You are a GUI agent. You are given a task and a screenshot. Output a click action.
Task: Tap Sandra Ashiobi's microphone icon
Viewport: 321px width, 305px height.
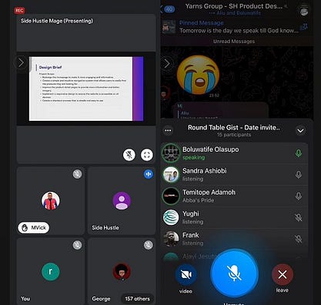(299, 175)
